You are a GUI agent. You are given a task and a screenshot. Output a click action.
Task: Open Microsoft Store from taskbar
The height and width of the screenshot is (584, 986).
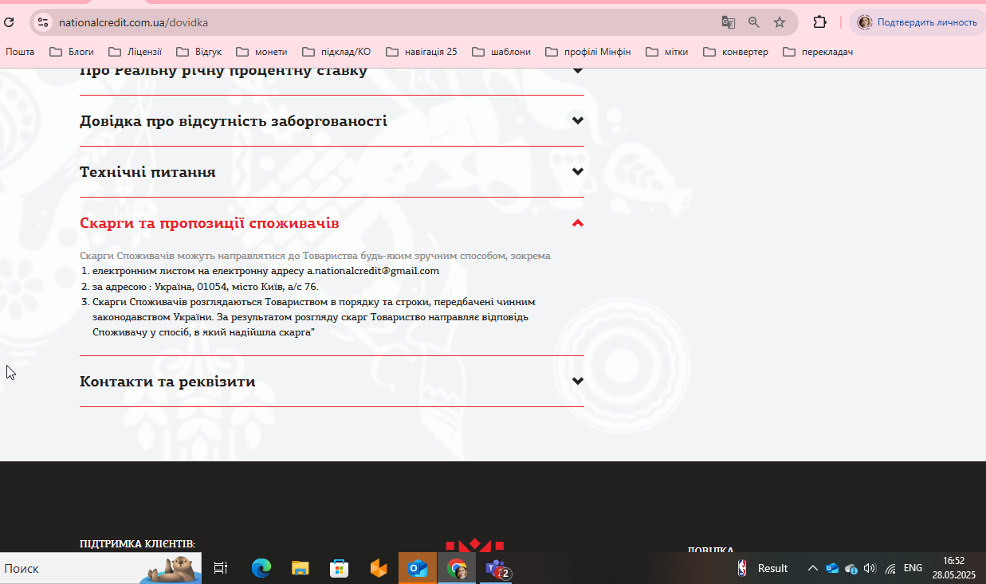point(339,568)
